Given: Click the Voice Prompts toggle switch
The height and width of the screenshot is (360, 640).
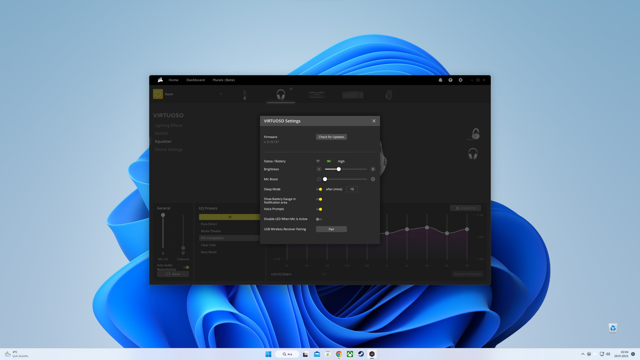Looking at the screenshot, I should [319, 209].
